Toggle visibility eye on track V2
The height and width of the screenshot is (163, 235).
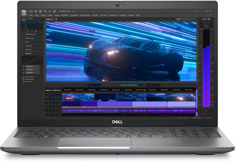click(x=52, y=97)
